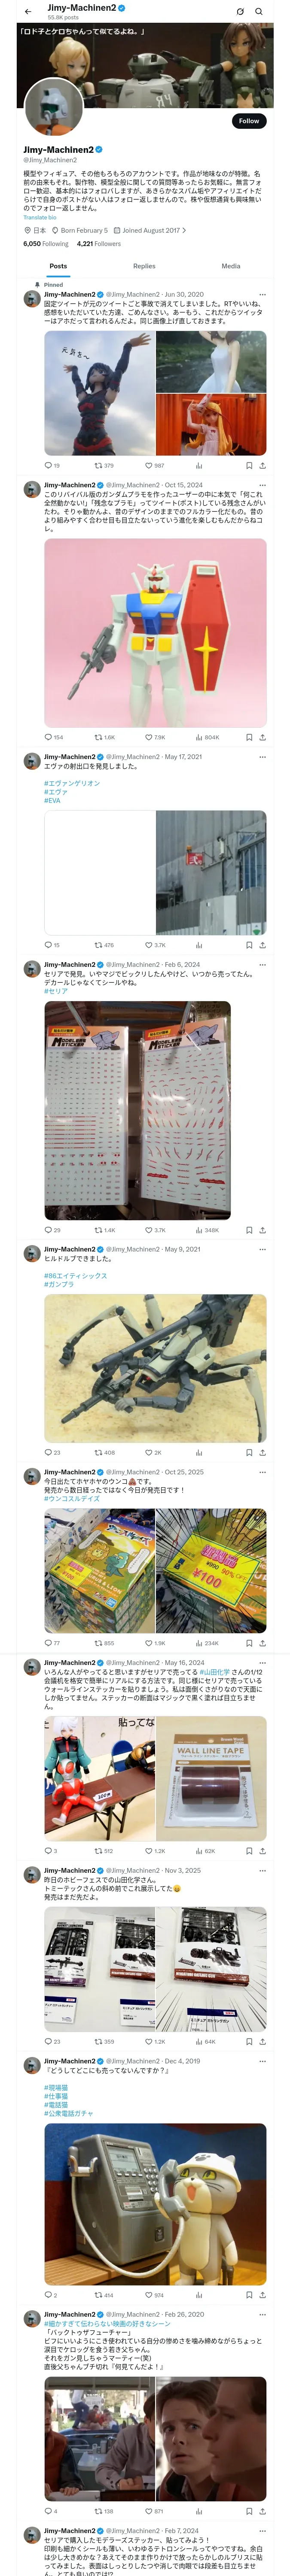Open search with the magnifier icon
The width and height of the screenshot is (290, 2576).
point(259,11)
